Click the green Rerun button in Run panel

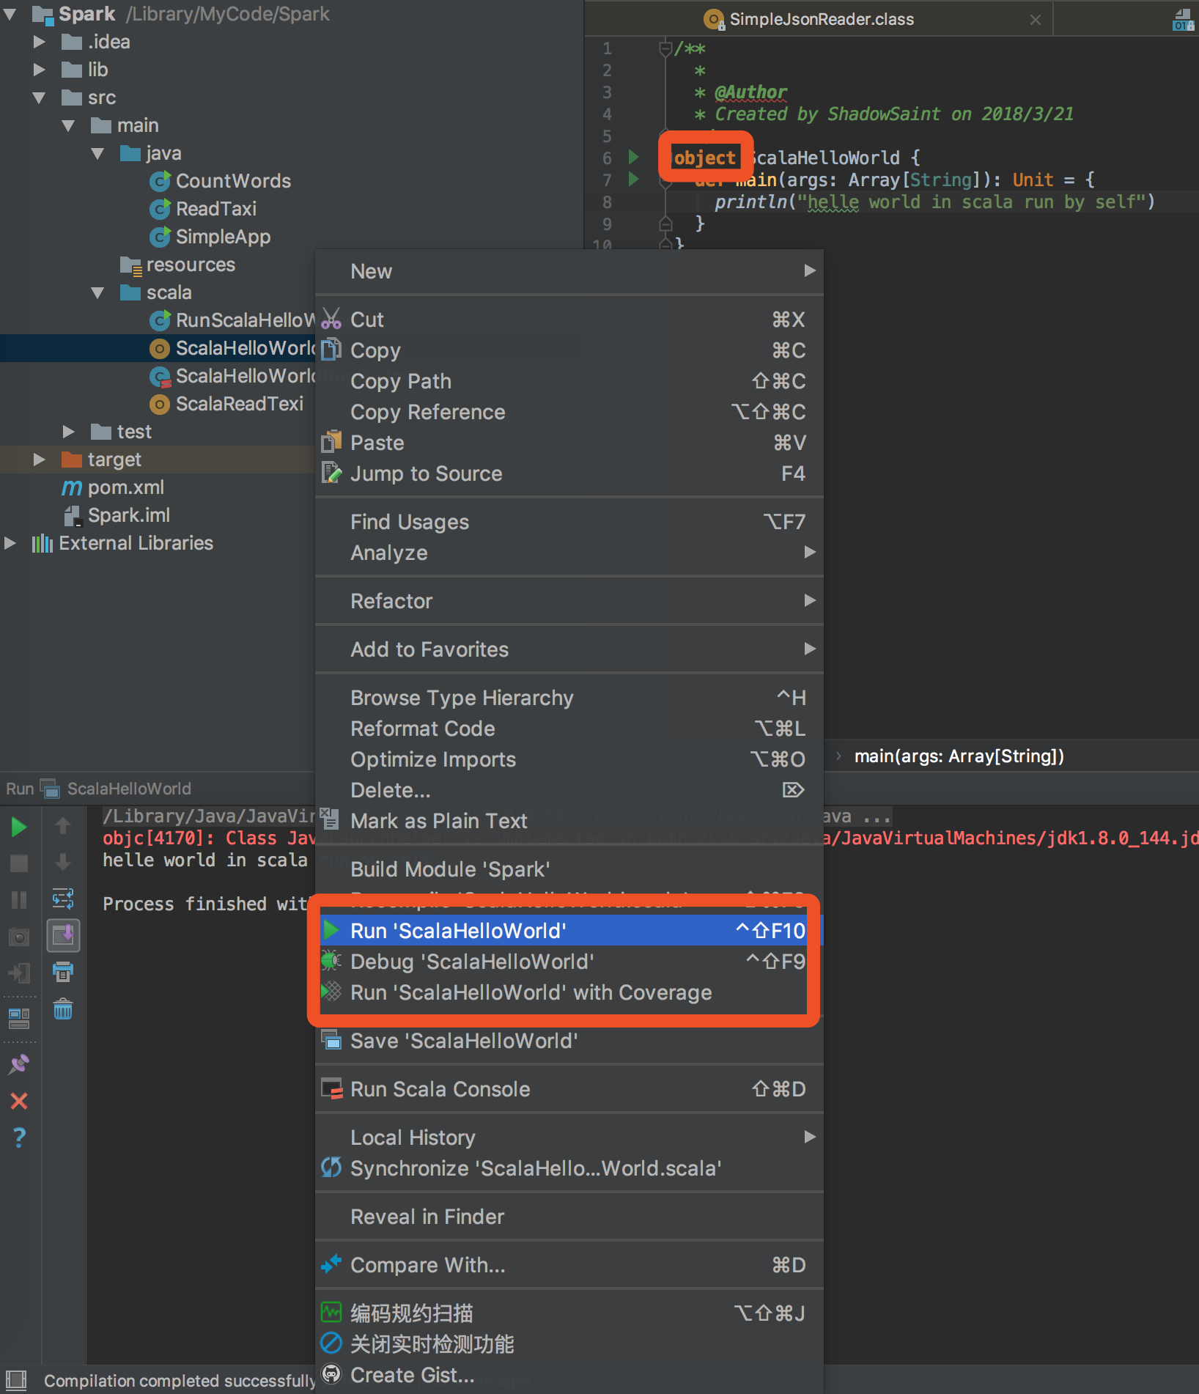19,827
